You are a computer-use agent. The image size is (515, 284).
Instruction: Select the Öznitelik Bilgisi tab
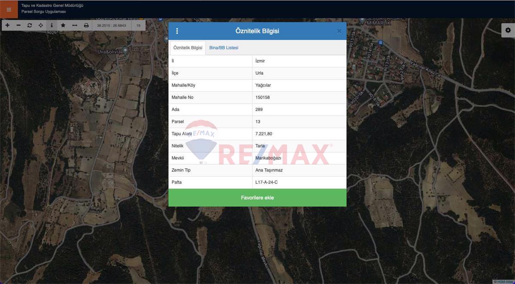tap(188, 48)
